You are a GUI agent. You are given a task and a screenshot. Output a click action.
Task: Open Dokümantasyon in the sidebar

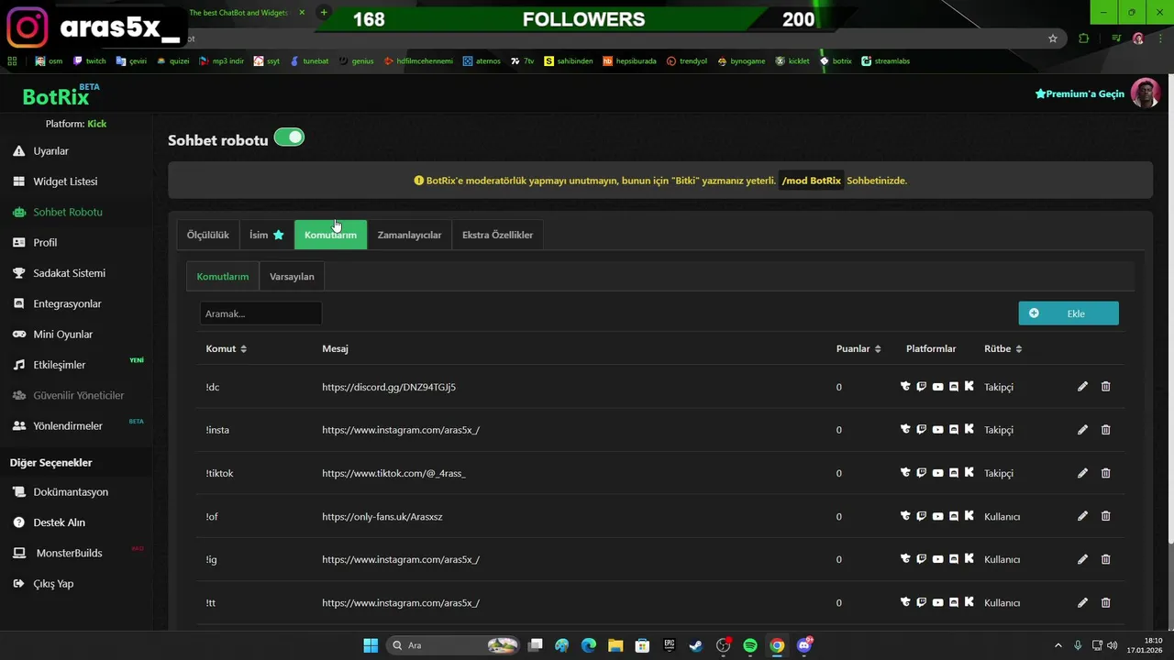pyautogui.click(x=71, y=492)
